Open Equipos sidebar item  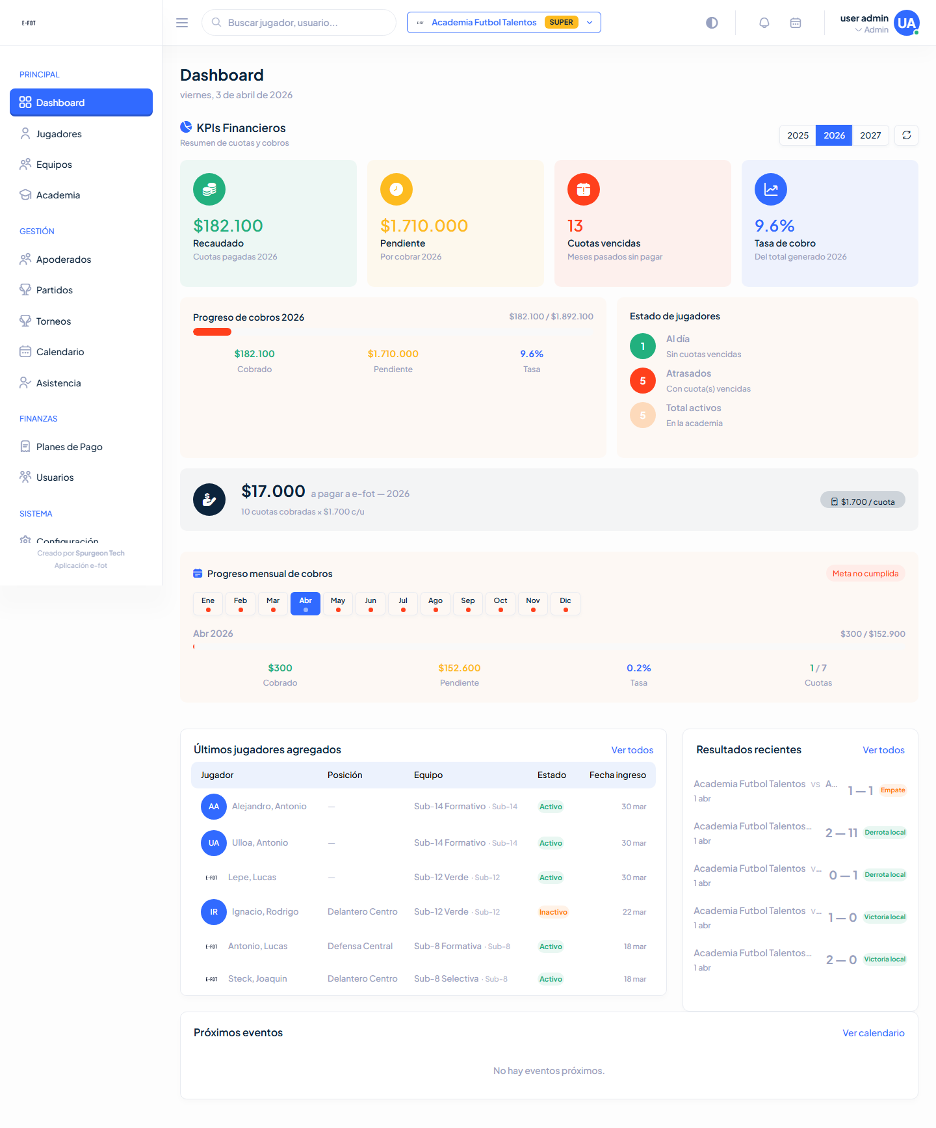81,165
